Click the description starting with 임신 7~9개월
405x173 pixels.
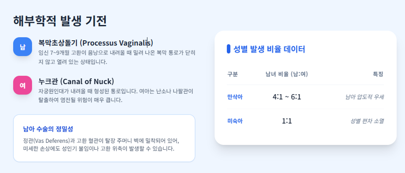[117, 58]
